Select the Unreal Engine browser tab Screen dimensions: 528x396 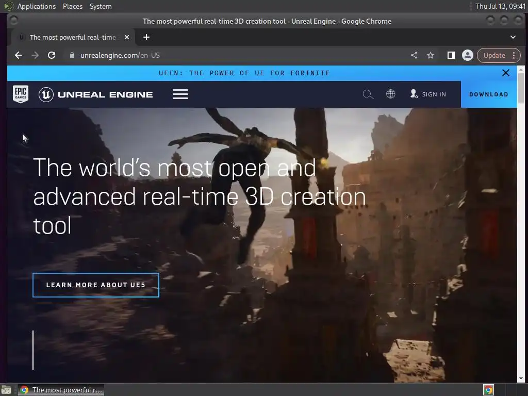(x=73, y=37)
